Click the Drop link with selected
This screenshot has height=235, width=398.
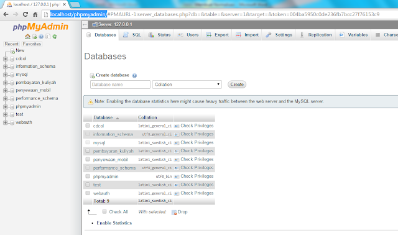[x=182, y=212]
